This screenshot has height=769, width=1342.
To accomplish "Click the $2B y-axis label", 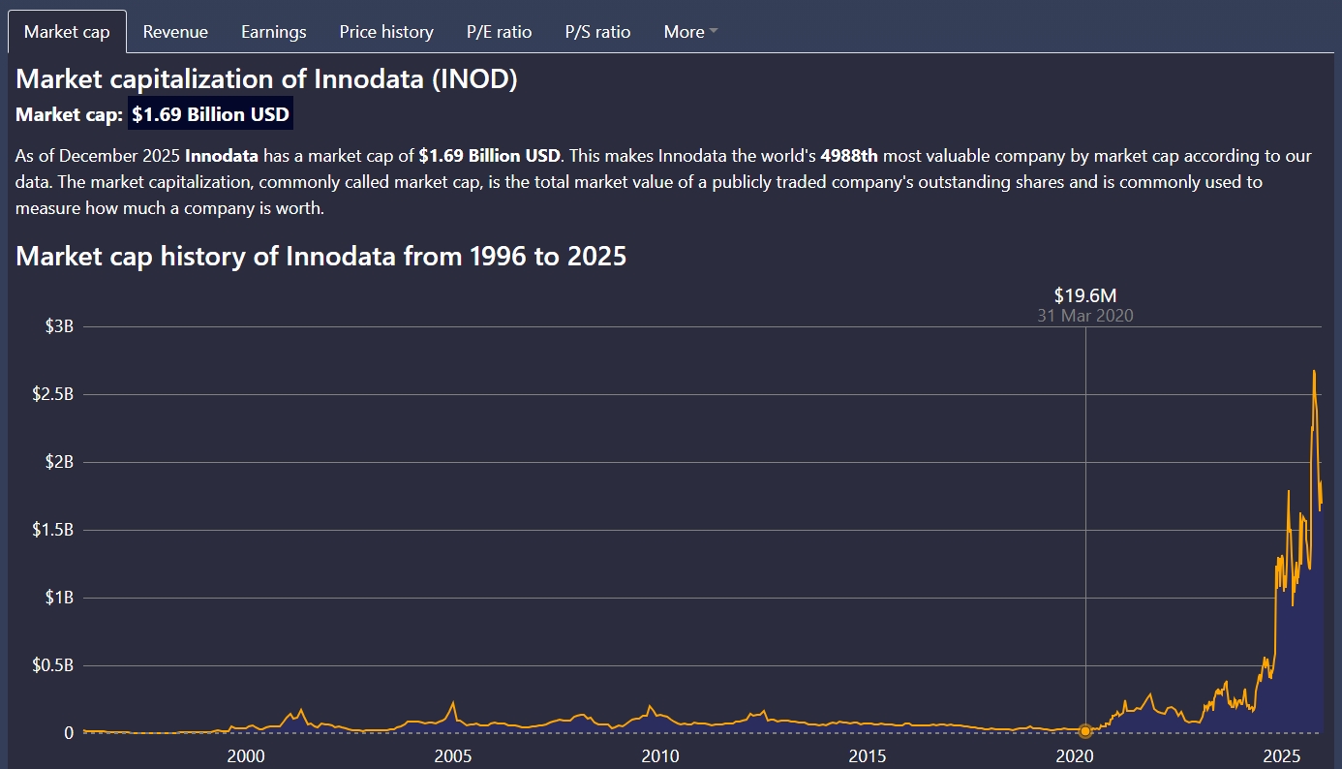I will click(x=59, y=462).
